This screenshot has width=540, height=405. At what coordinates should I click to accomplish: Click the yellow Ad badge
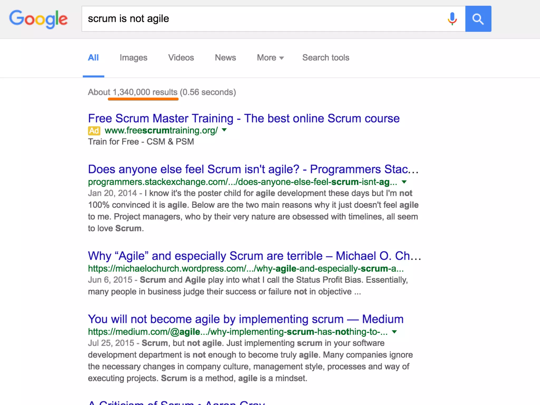94,131
